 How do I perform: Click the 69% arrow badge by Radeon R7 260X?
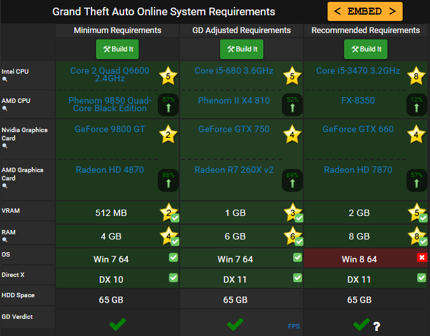pos(293,180)
